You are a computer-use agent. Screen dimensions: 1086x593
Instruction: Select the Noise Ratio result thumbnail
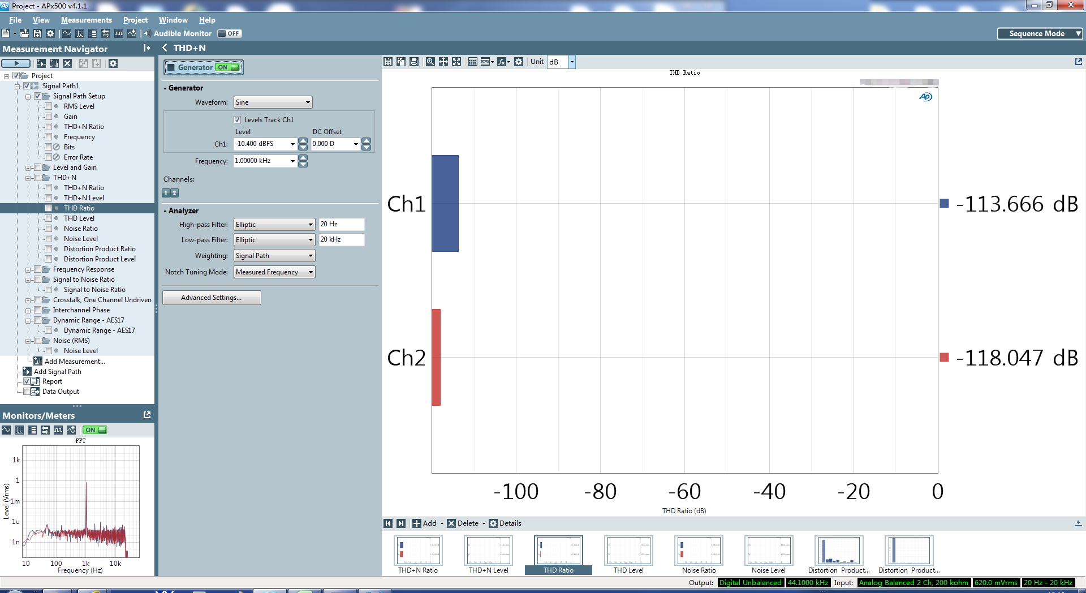click(x=699, y=551)
